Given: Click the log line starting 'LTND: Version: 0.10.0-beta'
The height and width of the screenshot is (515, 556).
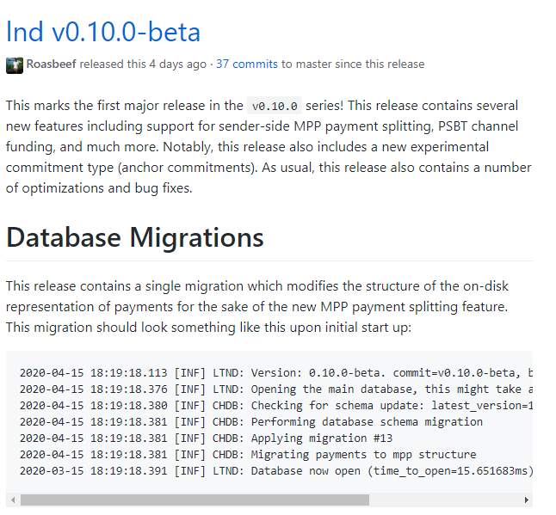Looking at the screenshot, I should pyautogui.click(x=276, y=373).
